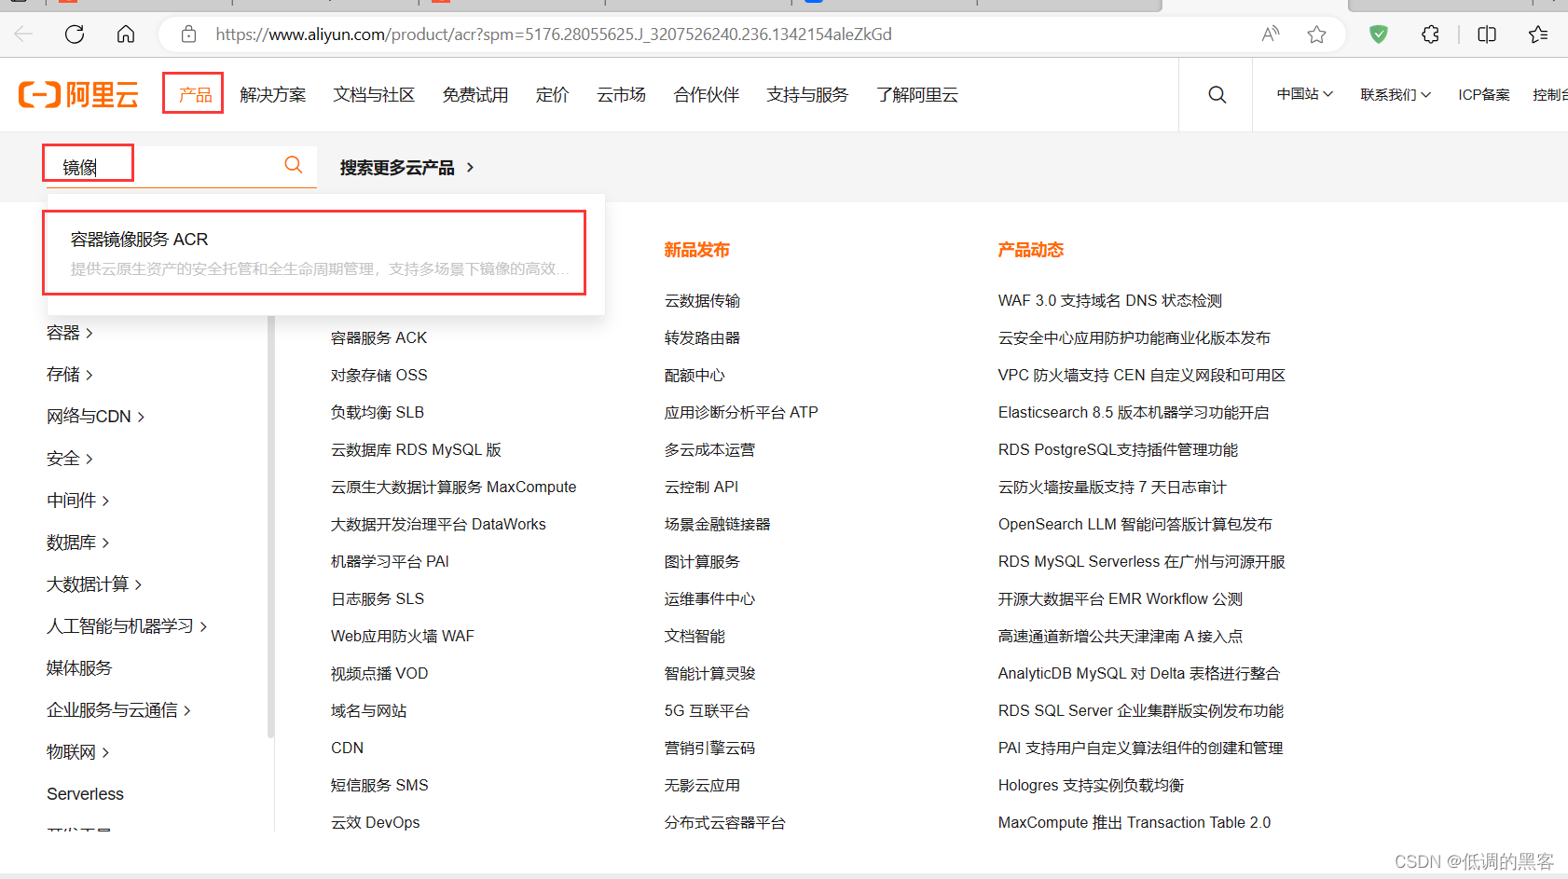
Task: Open the CDN product link
Action: [347, 748]
